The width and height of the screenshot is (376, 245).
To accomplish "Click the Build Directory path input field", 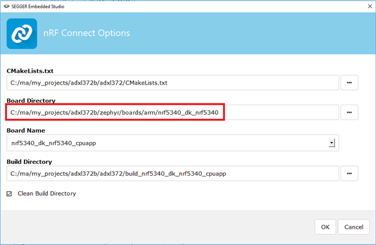I will (172, 173).
